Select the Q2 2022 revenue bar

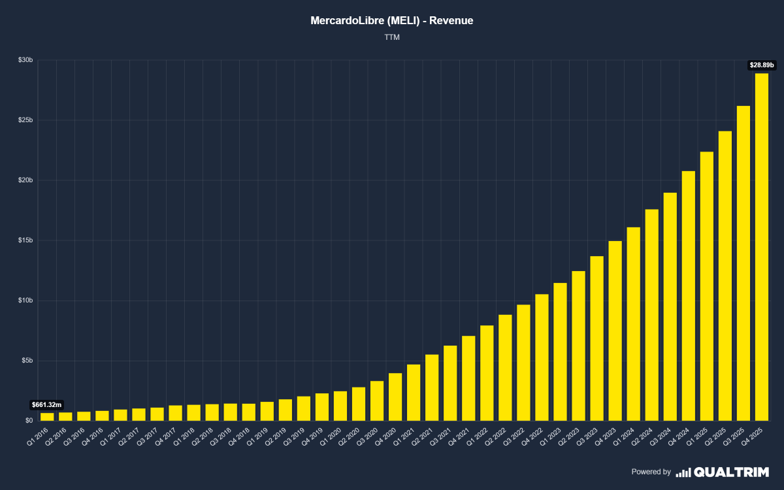pyautogui.click(x=506, y=368)
